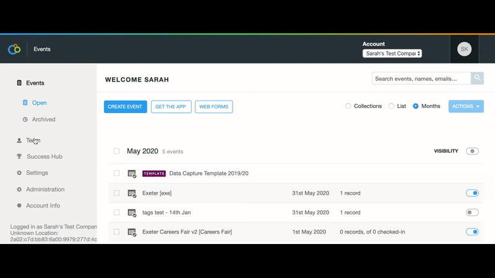Screen dimensions: 495x278
Task: Click the Archived clock icon
Action: pos(25,119)
